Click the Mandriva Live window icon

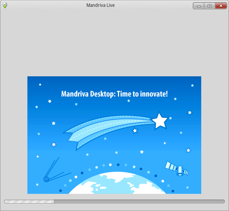[x=5, y=5]
